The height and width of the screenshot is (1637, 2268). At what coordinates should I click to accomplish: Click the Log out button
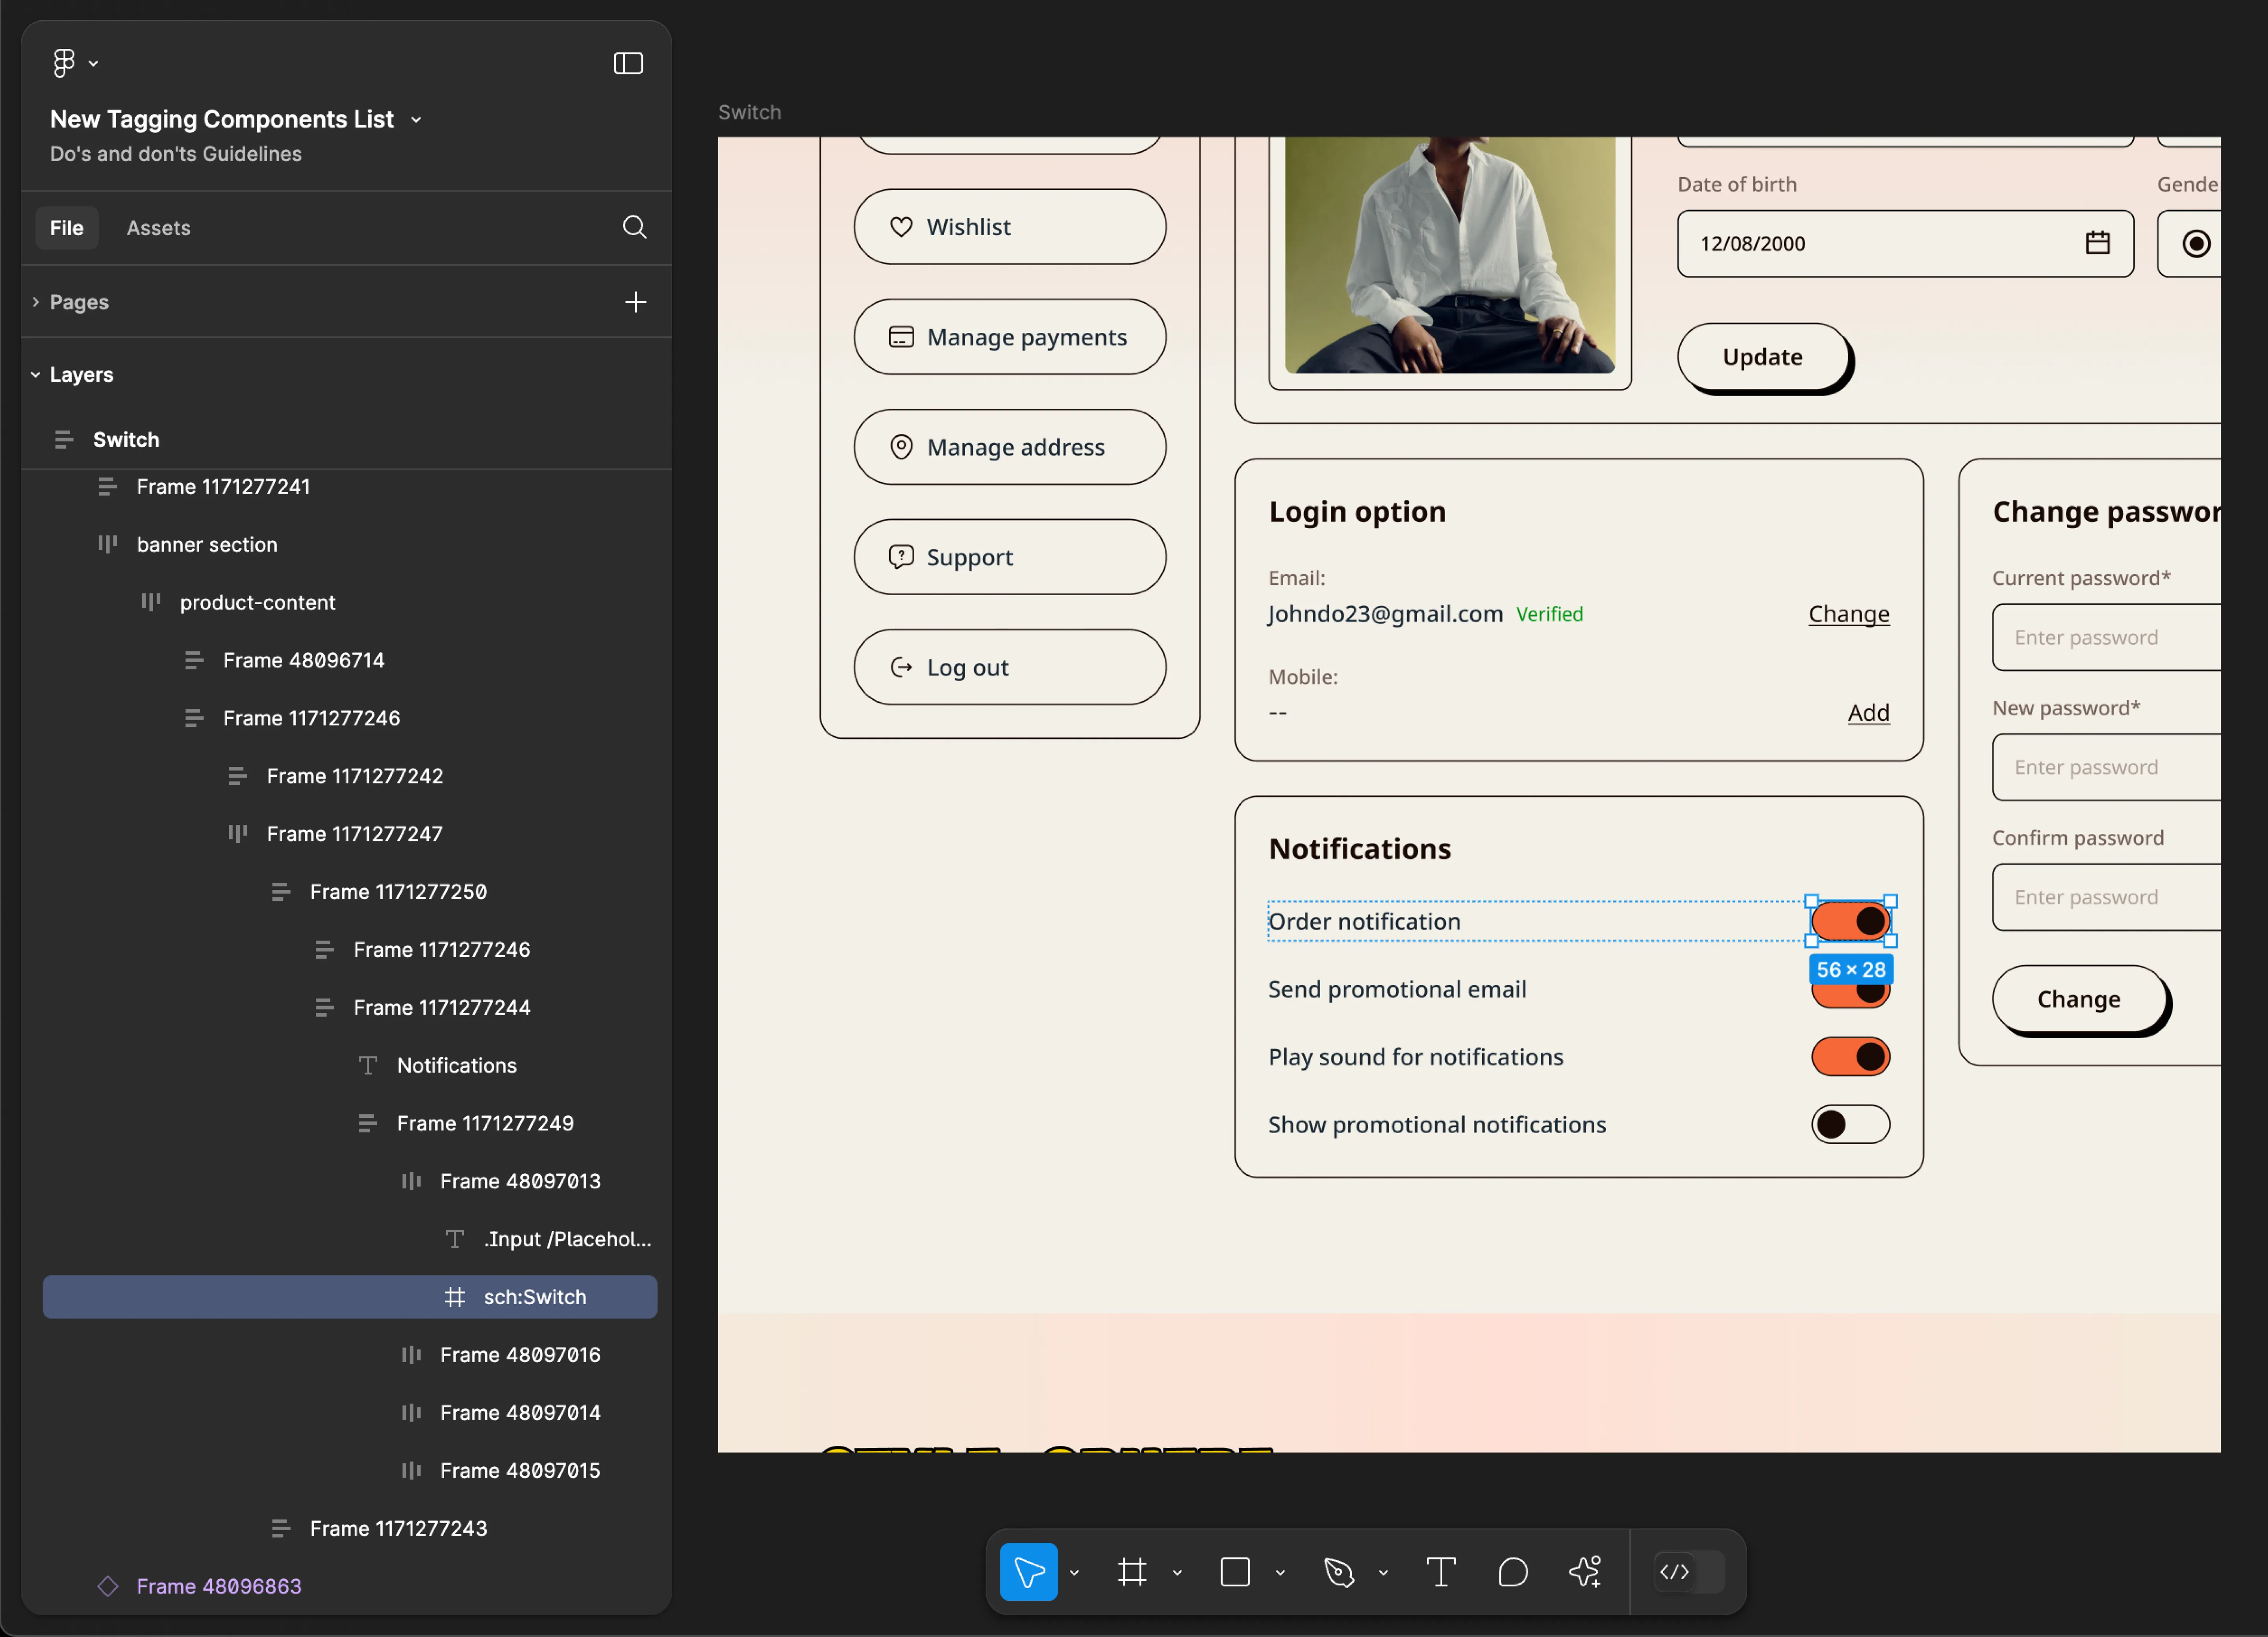click(x=1009, y=666)
